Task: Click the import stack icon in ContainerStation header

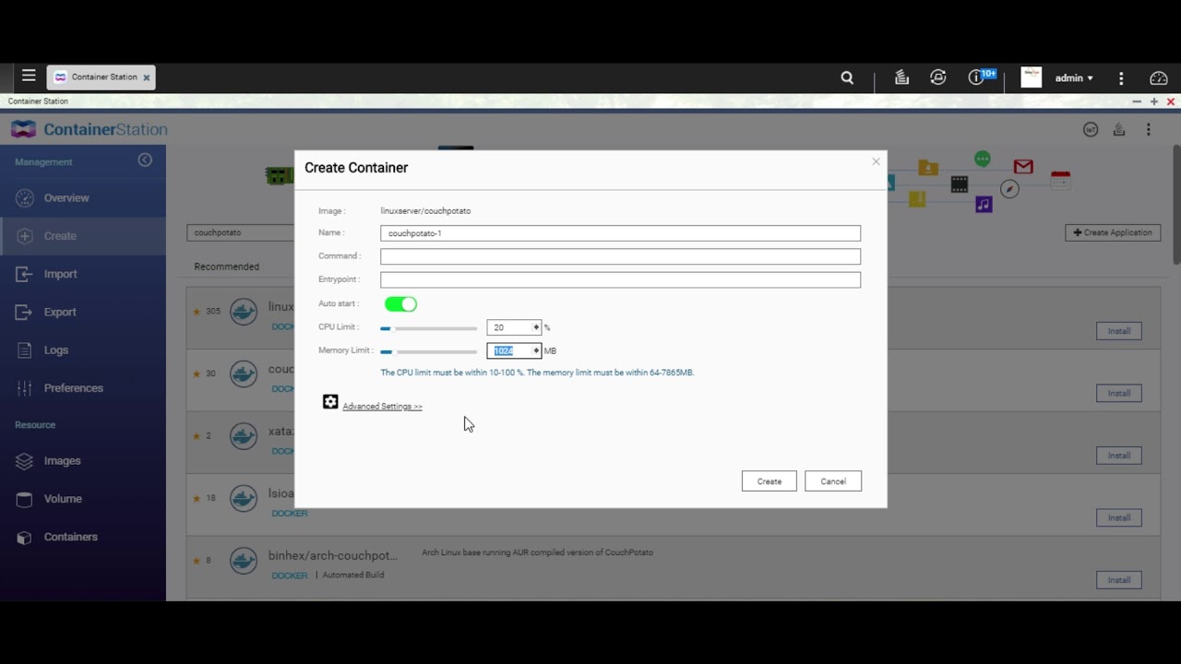Action: pyautogui.click(x=1119, y=130)
